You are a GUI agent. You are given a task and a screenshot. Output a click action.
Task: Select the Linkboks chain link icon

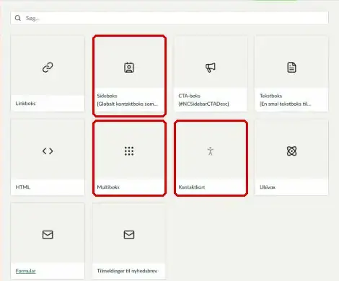coord(48,68)
